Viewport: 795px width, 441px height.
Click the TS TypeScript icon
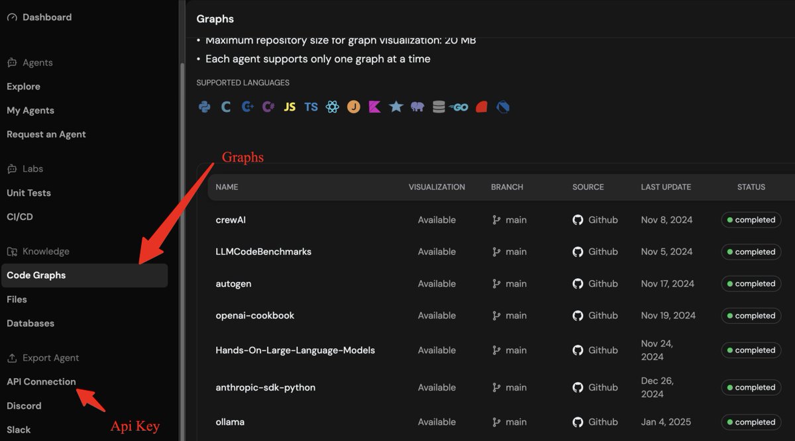(x=311, y=107)
